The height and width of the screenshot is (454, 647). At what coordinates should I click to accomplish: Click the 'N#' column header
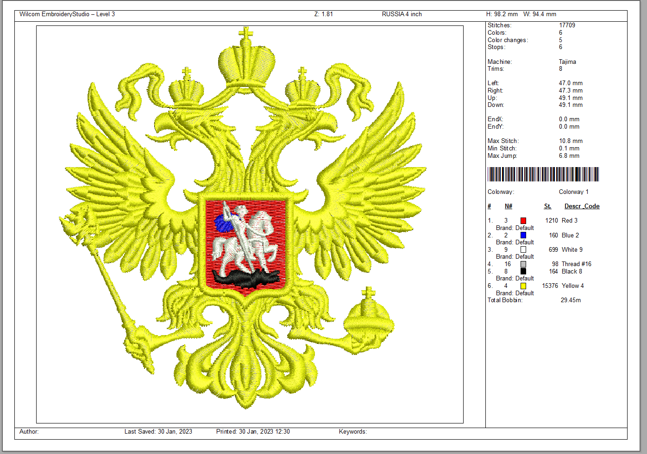pyautogui.click(x=509, y=206)
